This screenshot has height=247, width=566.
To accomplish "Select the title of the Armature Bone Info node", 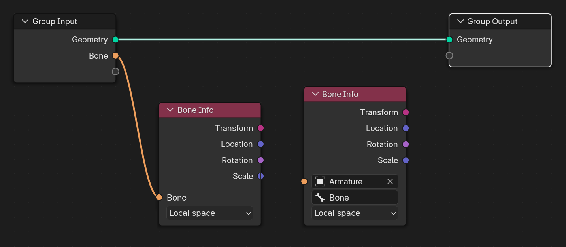I will point(340,94).
